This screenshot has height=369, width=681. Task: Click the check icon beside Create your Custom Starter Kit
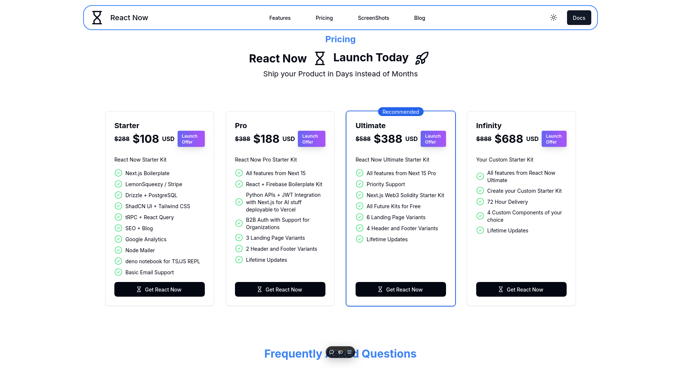point(480,191)
